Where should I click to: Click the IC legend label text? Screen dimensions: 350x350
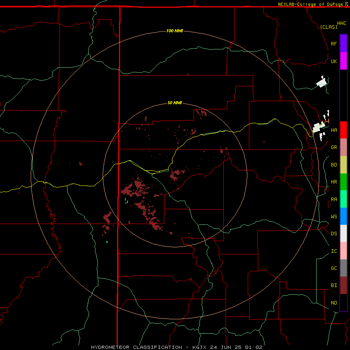pyautogui.click(x=334, y=251)
